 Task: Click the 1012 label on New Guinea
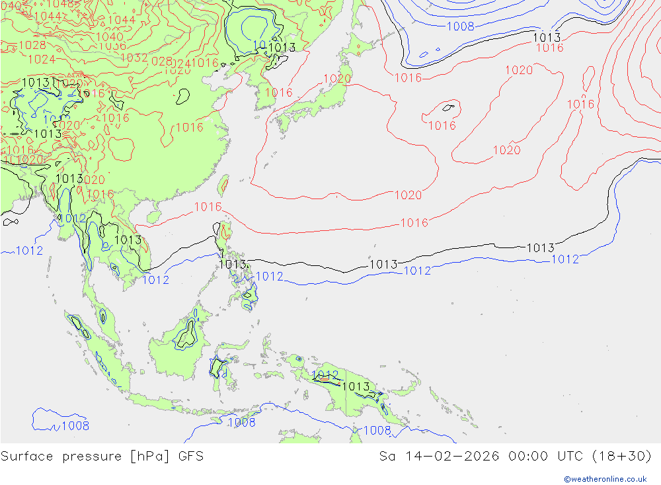(x=325, y=375)
